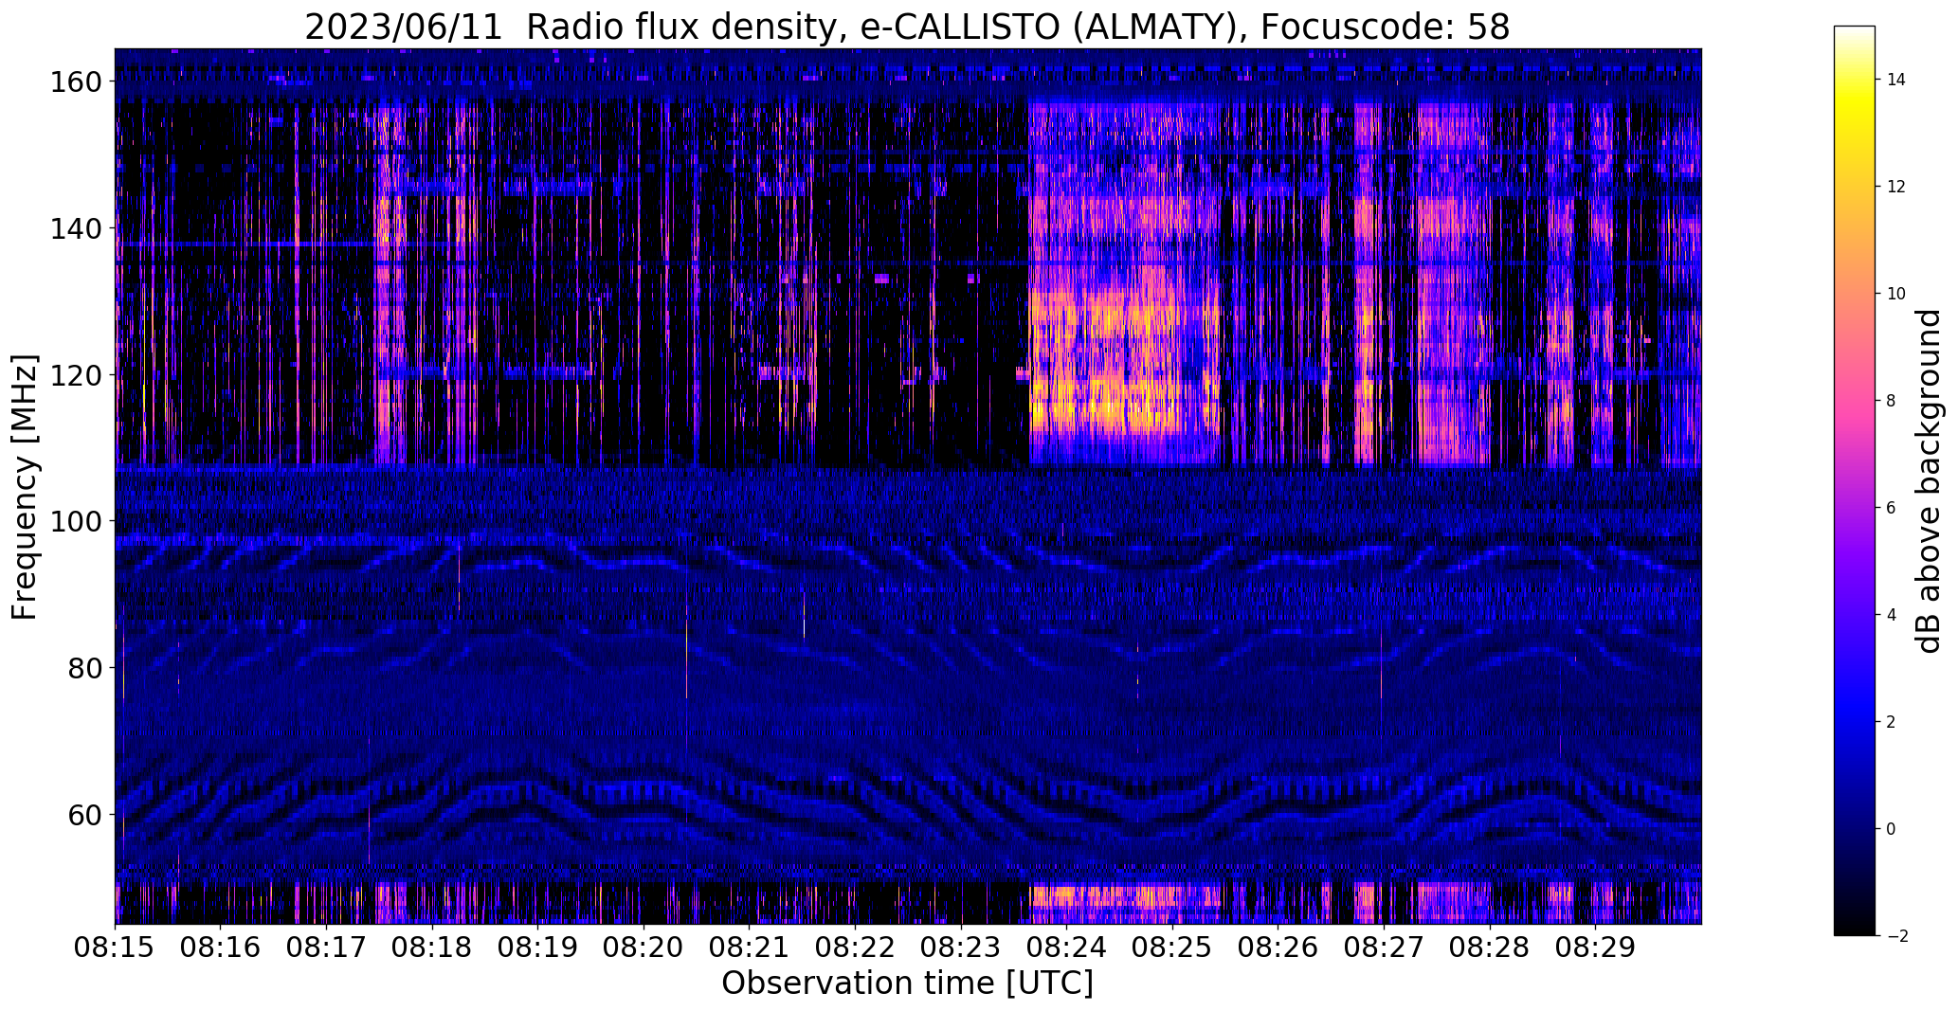Select the 08:27 time tick label

(1384, 947)
